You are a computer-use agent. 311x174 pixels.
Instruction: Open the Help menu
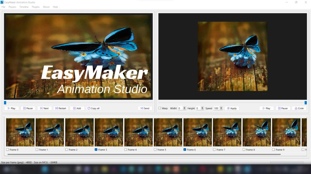[x=55, y=7]
